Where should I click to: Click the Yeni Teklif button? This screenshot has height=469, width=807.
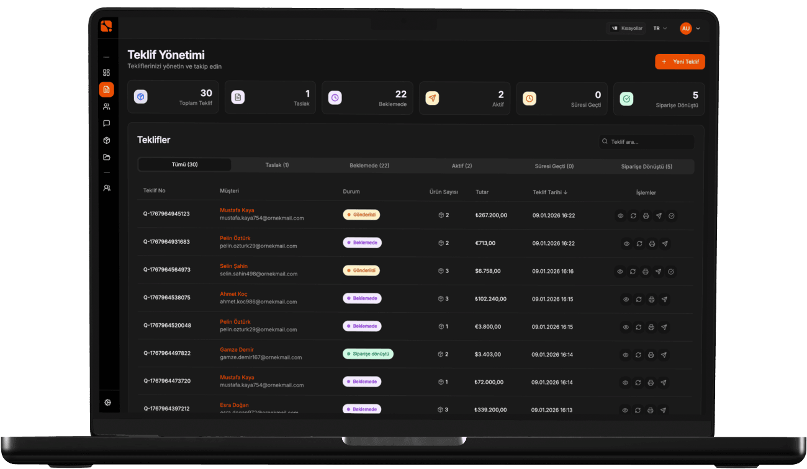tap(680, 61)
